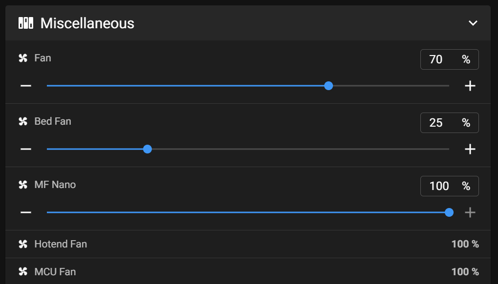498x284 pixels.
Task: Decrease Bed Fan speed with the minus button
Action: click(x=26, y=149)
